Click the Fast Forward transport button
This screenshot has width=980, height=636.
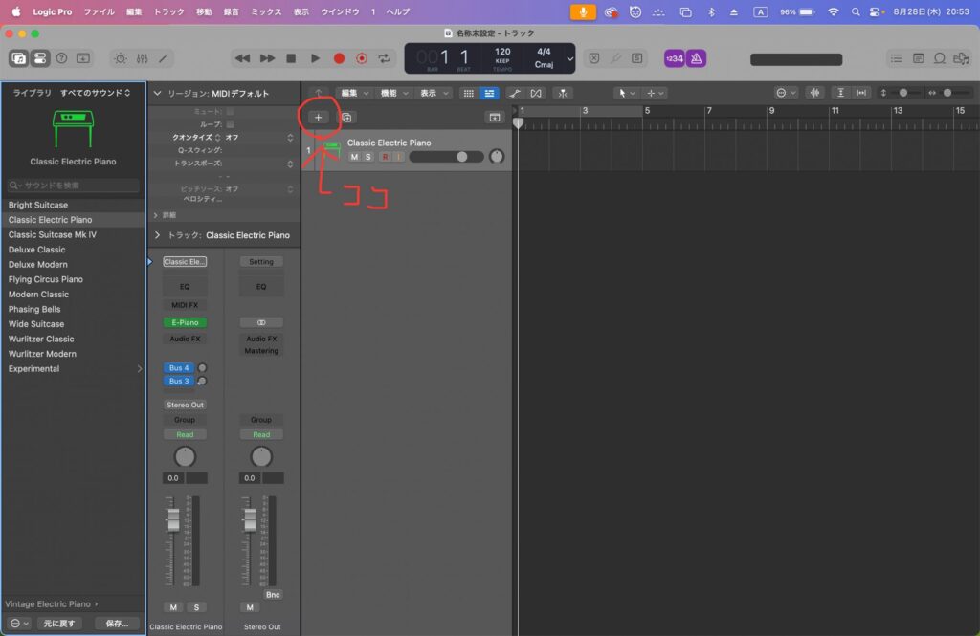(x=268, y=58)
